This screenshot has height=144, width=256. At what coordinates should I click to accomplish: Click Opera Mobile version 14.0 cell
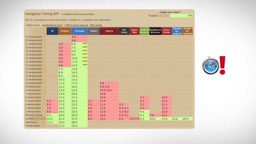click(166, 119)
